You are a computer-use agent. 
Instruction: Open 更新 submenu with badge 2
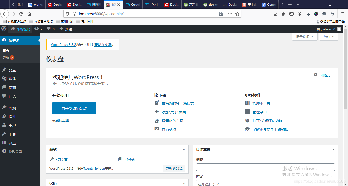click(8, 57)
